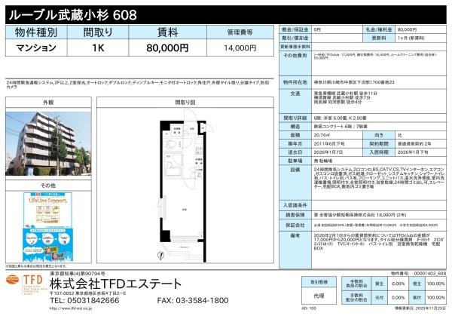Viewport: 452px width, 319px height.
Task: Select the 代理 transaction type value
Action: pyautogui.click(x=319, y=296)
